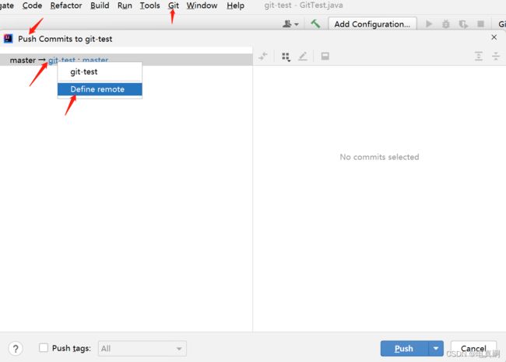Open the Push button dropdown arrow
506x362 pixels.
tap(436, 349)
